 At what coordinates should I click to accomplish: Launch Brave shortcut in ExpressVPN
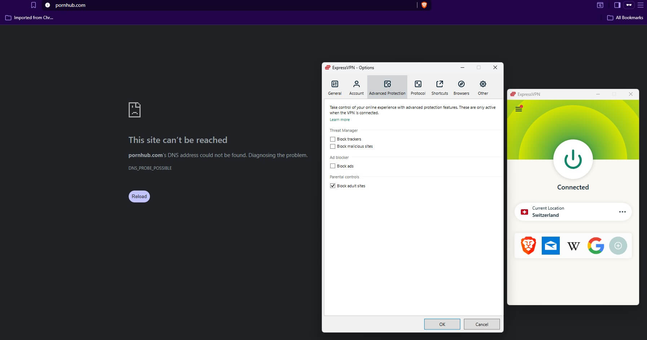[528, 246]
